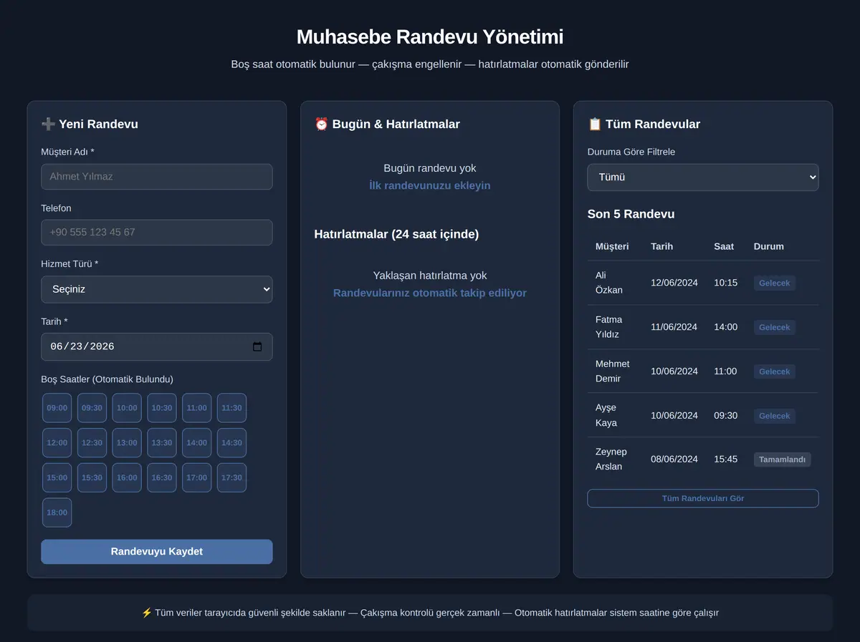This screenshot has width=860, height=642.
Task: Open the calendar picker icon in Tarih field
Action: click(257, 346)
